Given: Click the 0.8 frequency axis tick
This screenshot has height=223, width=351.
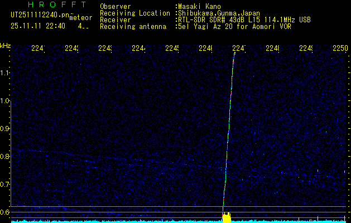Looking at the screenshot, I should (x=5, y=157).
